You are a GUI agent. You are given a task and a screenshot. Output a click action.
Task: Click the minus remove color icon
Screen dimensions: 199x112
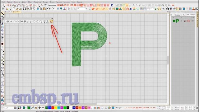click(43, 108)
